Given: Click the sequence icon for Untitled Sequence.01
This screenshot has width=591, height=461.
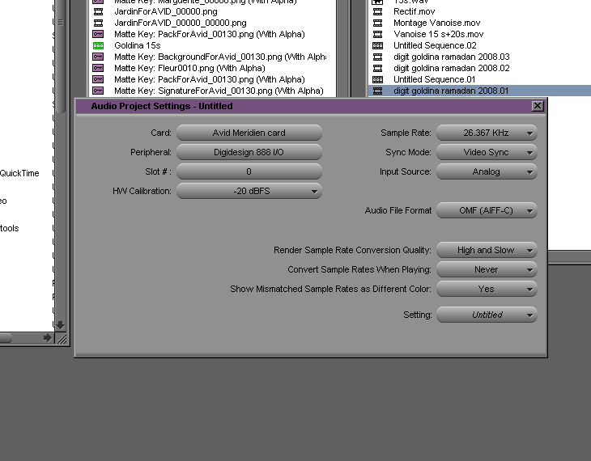Looking at the screenshot, I should [377, 79].
